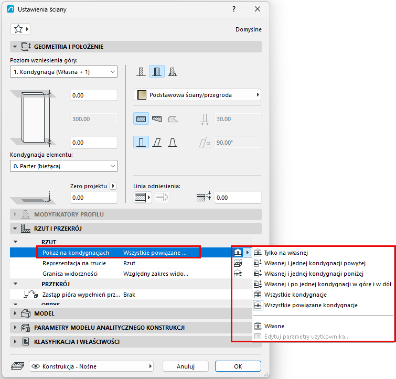Choose the straight wall geometry icon
The height and width of the screenshot is (379, 396).
click(x=141, y=119)
